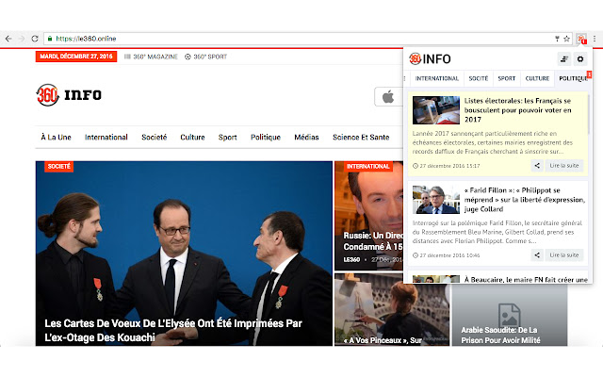This screenshot has width=603, height=377.
Task: Click the Société category badge on main story
Action: [58, 166]
